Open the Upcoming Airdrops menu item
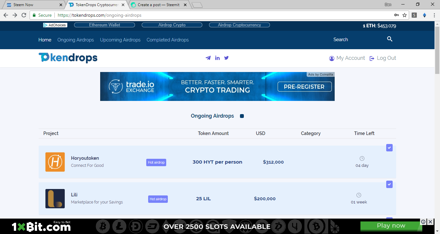 point(120,40)
